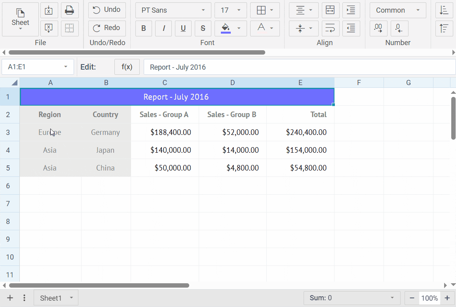Click the wrap text icon
The width and height of the screenshot is (456, 307).
coord(330,28)
